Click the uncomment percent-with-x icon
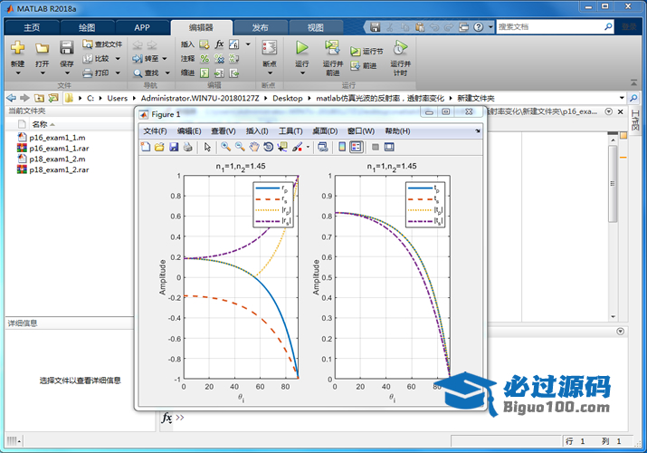The height and width of the screenshot is (453, 647). [219, 59]
